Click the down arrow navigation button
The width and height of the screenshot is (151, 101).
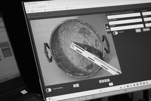click(108, 80)
